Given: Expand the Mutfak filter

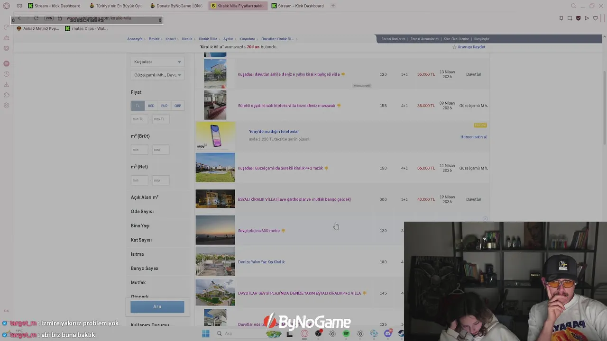Looking at the screenshot, I should click(138, 283).
